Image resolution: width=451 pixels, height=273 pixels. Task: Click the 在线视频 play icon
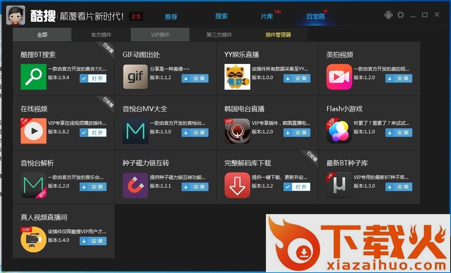coord(33,131)
